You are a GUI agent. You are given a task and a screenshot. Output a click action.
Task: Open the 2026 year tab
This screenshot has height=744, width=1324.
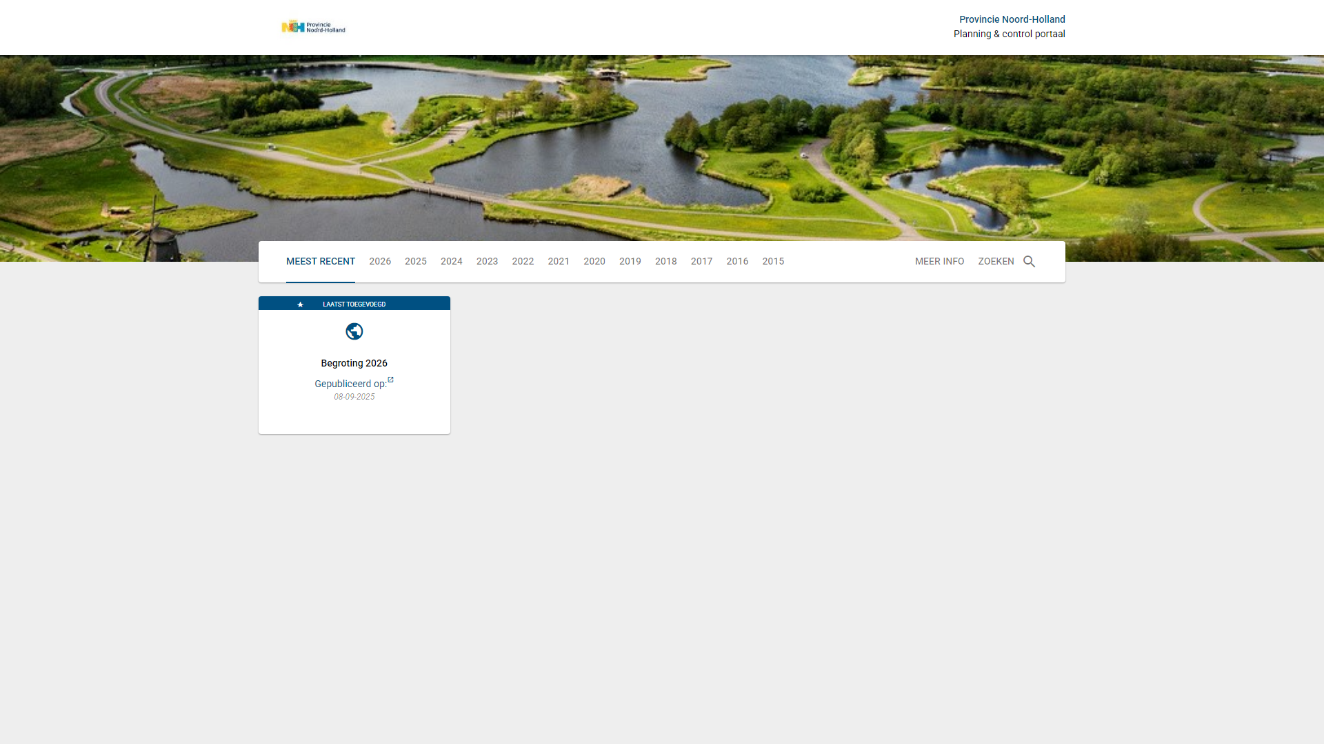[x=380, y=262]
